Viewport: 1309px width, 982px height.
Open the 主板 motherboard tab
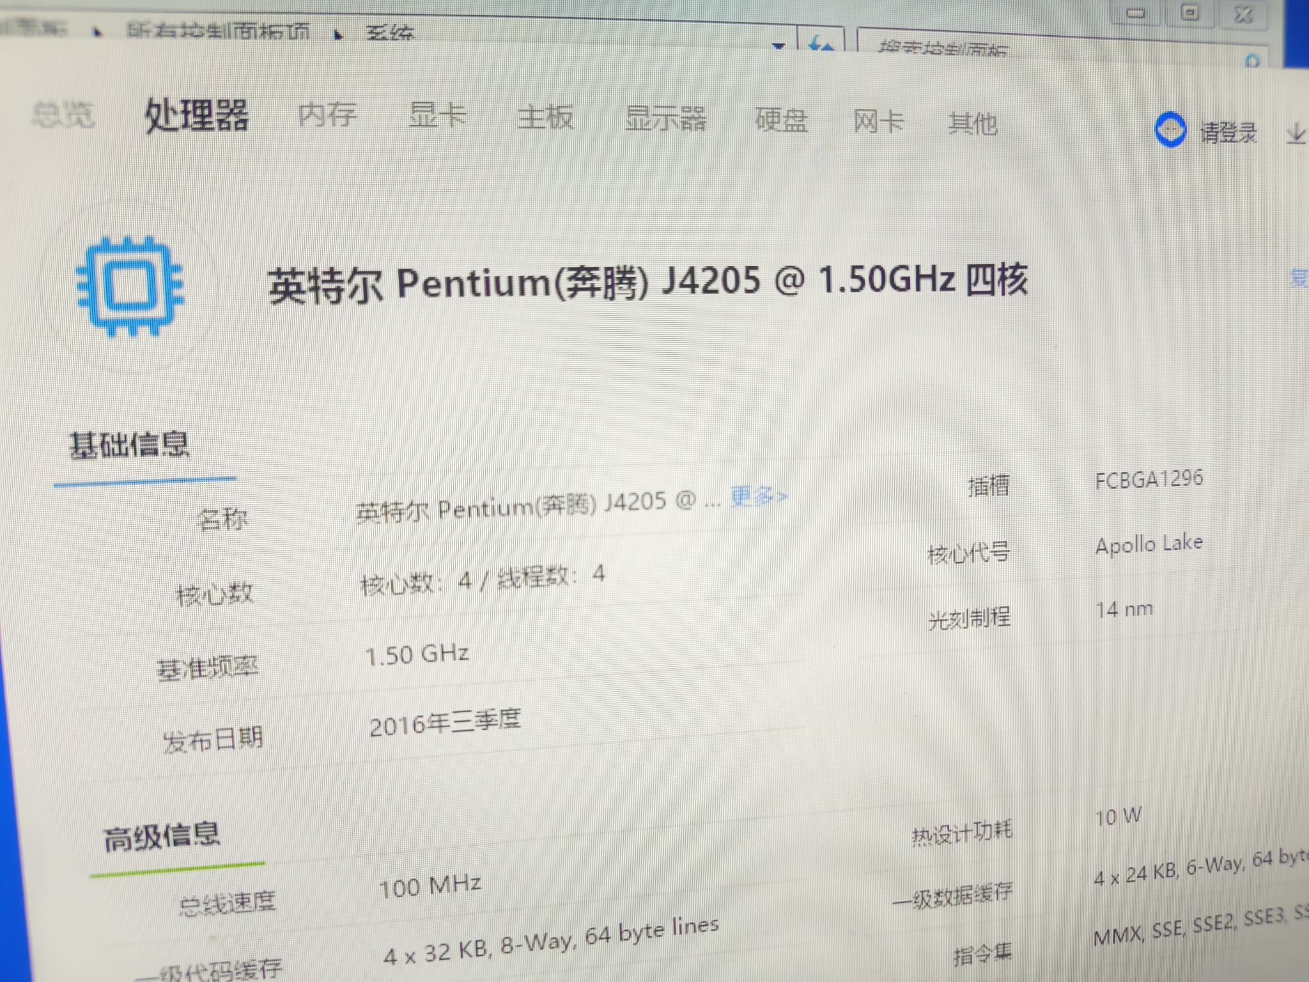545,118
